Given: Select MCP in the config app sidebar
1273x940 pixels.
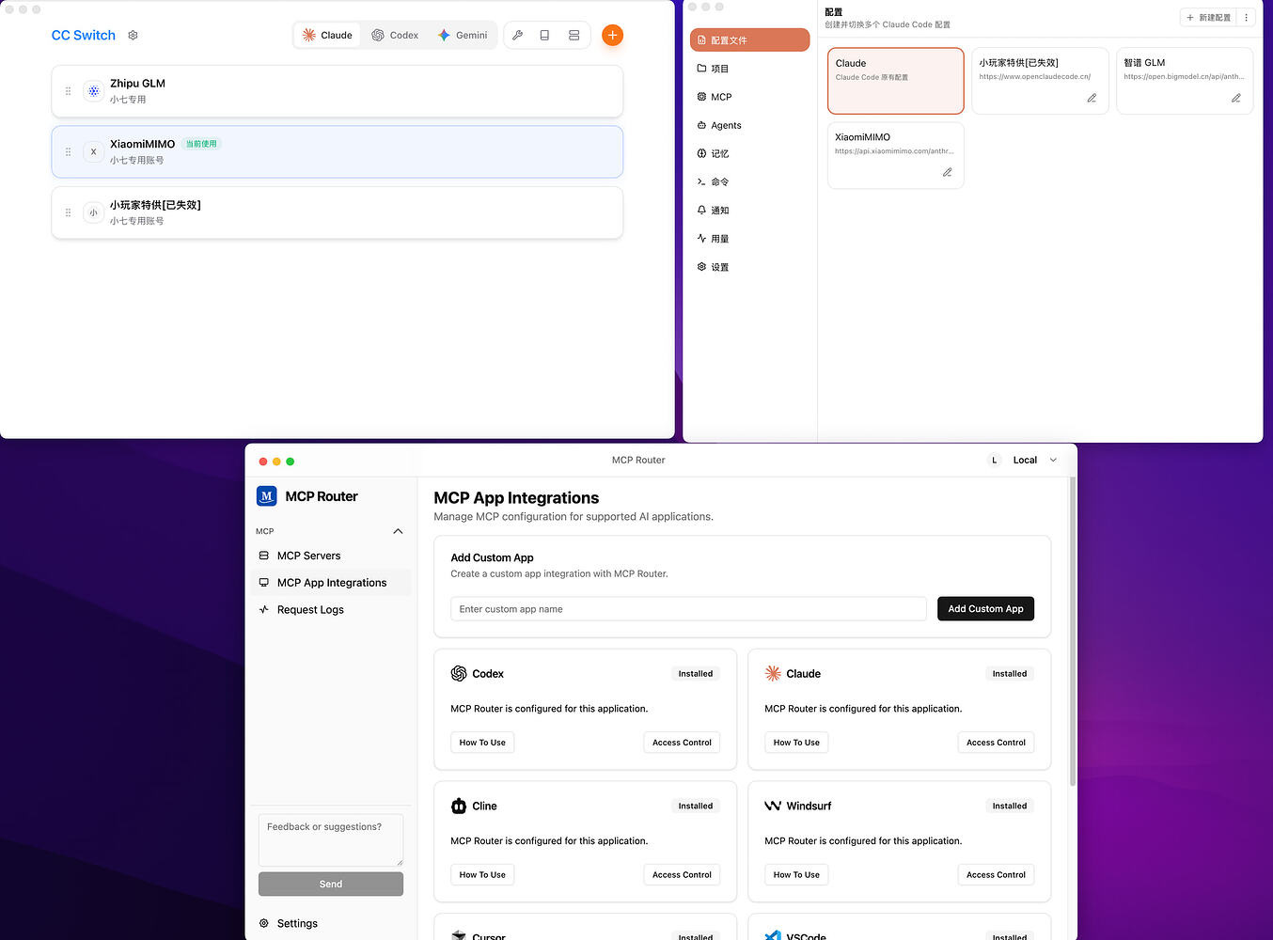Looking at the screenshot, I should tap(749, 97).
